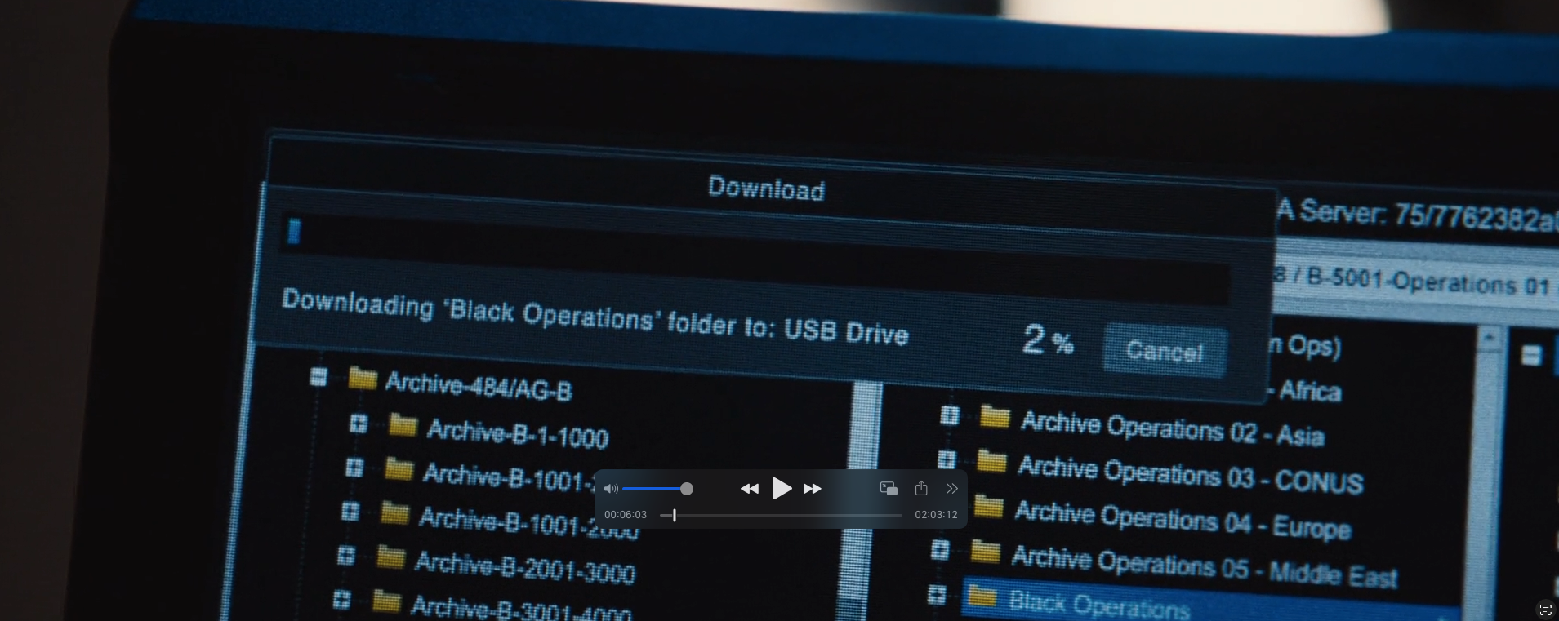This screenshot has height=621, width=1559.
Task: Select the Black Operations highlighted row
Action: pyautogui.click(x=1213, y=600)
